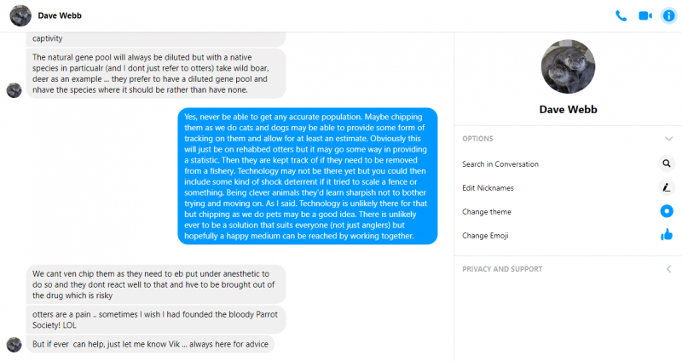Open Search in Conversation
682x361 pixels.
point(500,163)
